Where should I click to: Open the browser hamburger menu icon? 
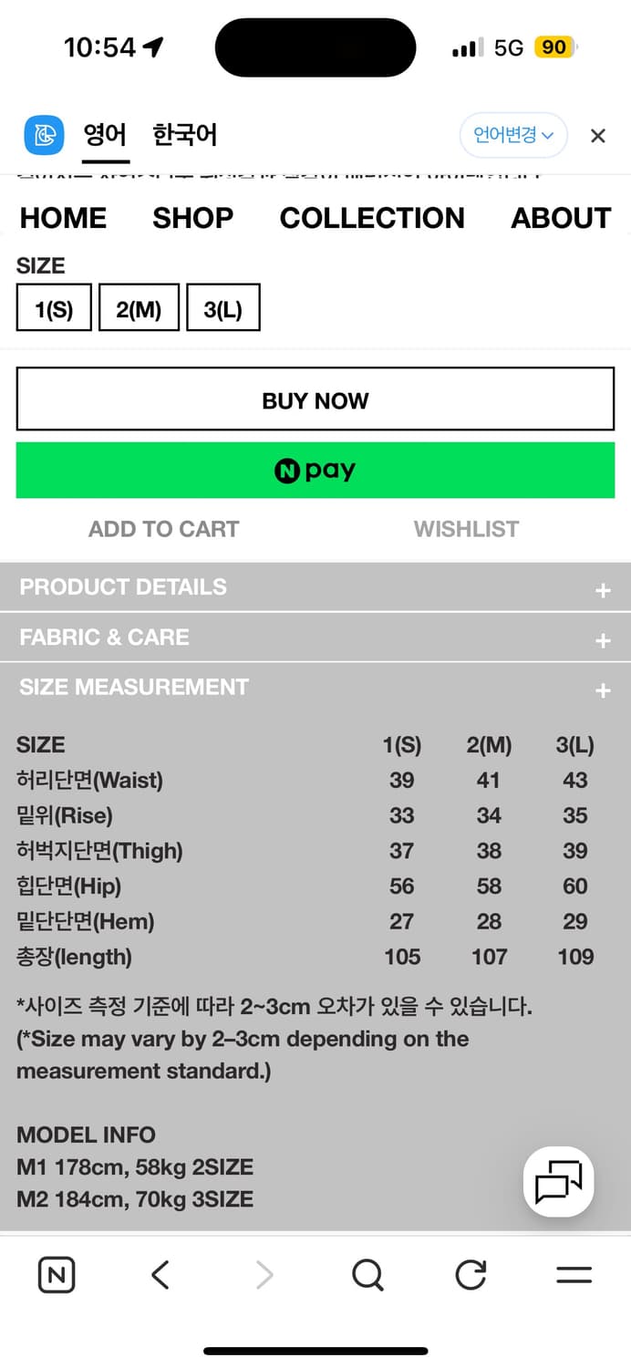click(574, 1275)
